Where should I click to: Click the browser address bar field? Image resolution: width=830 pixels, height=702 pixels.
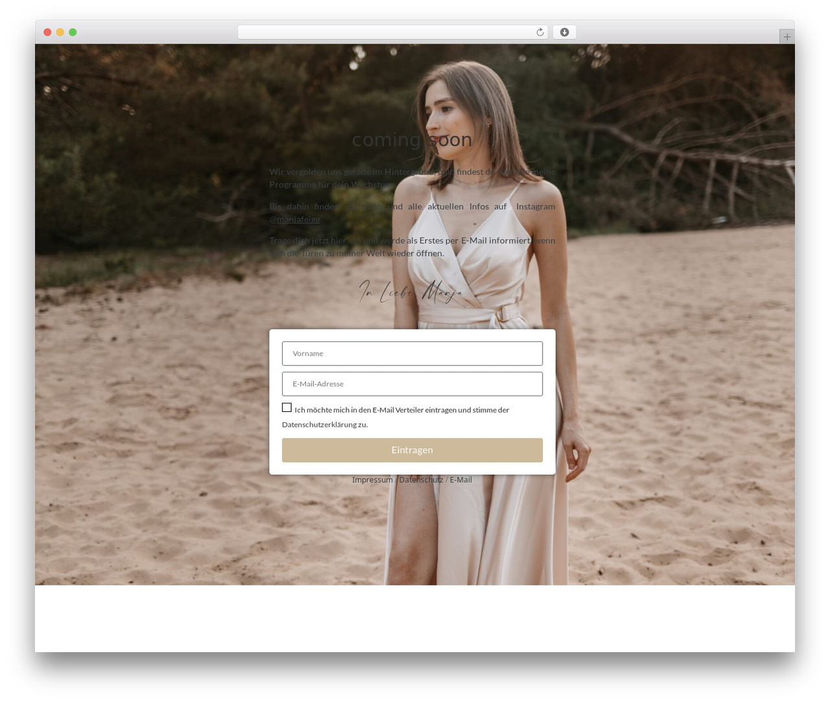tap(392, 32)
